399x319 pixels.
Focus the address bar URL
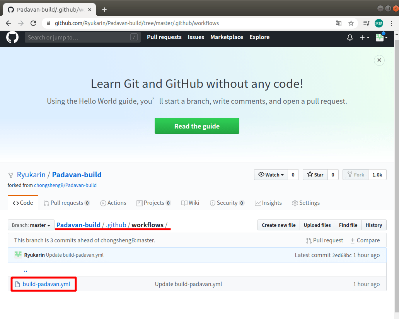[136, 24]
